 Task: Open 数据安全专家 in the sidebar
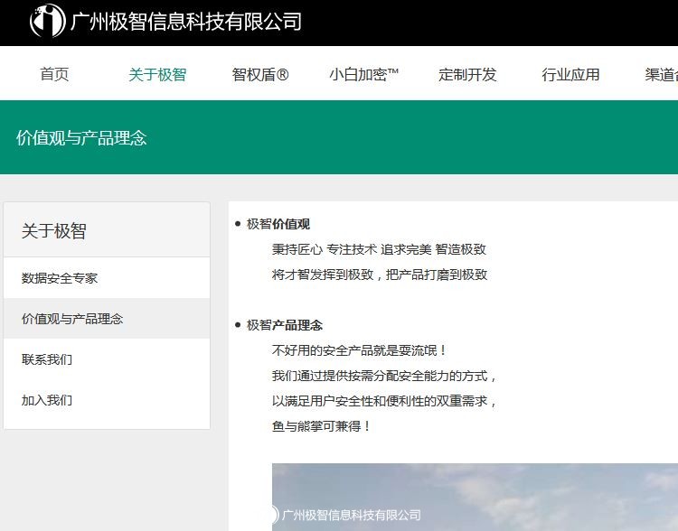pos(60,278)
